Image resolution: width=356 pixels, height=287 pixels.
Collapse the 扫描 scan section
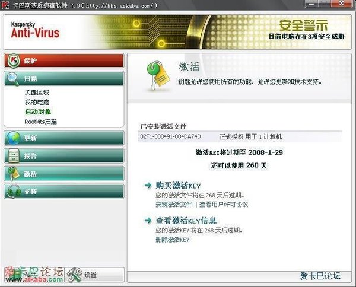point(64,79)
